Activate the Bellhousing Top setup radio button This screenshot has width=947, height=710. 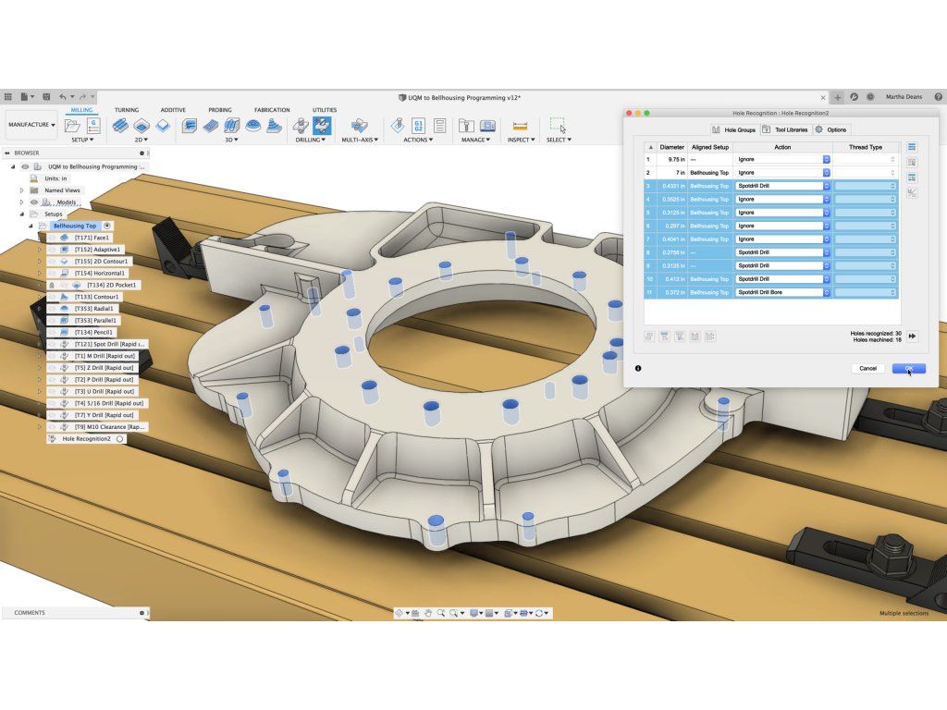[107, 226]
